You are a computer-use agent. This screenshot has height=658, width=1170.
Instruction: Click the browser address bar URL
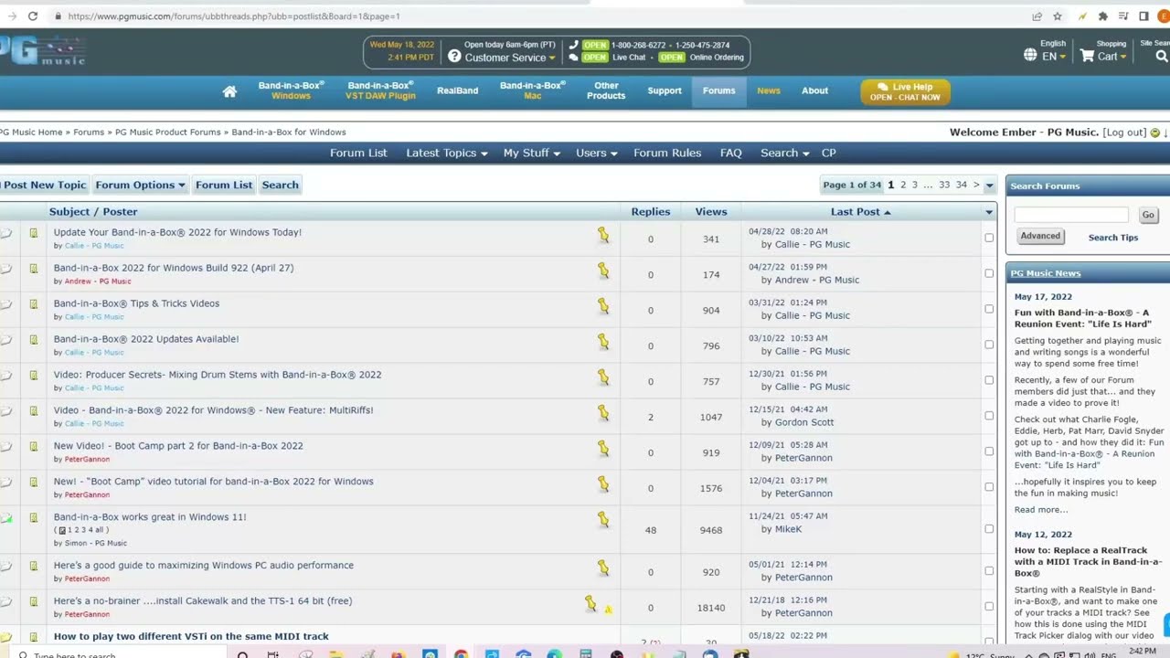click(x=233, y=16)
